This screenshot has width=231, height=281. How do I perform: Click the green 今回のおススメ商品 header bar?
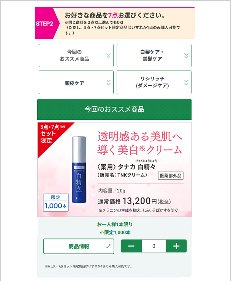click(114, 109)
